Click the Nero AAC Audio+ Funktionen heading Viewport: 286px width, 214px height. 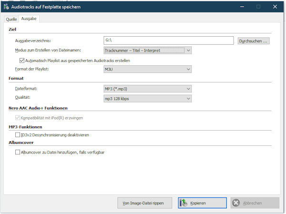(38, 108)
